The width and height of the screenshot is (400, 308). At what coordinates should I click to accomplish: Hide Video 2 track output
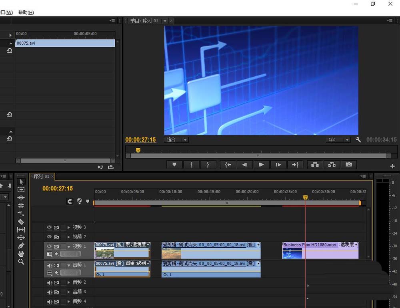coord(49,236)
